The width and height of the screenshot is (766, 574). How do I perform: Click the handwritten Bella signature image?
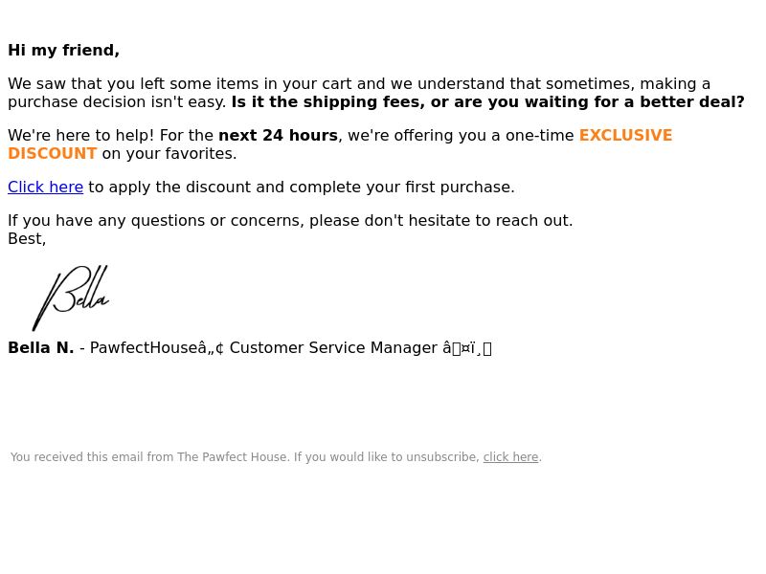coord(71,298)
